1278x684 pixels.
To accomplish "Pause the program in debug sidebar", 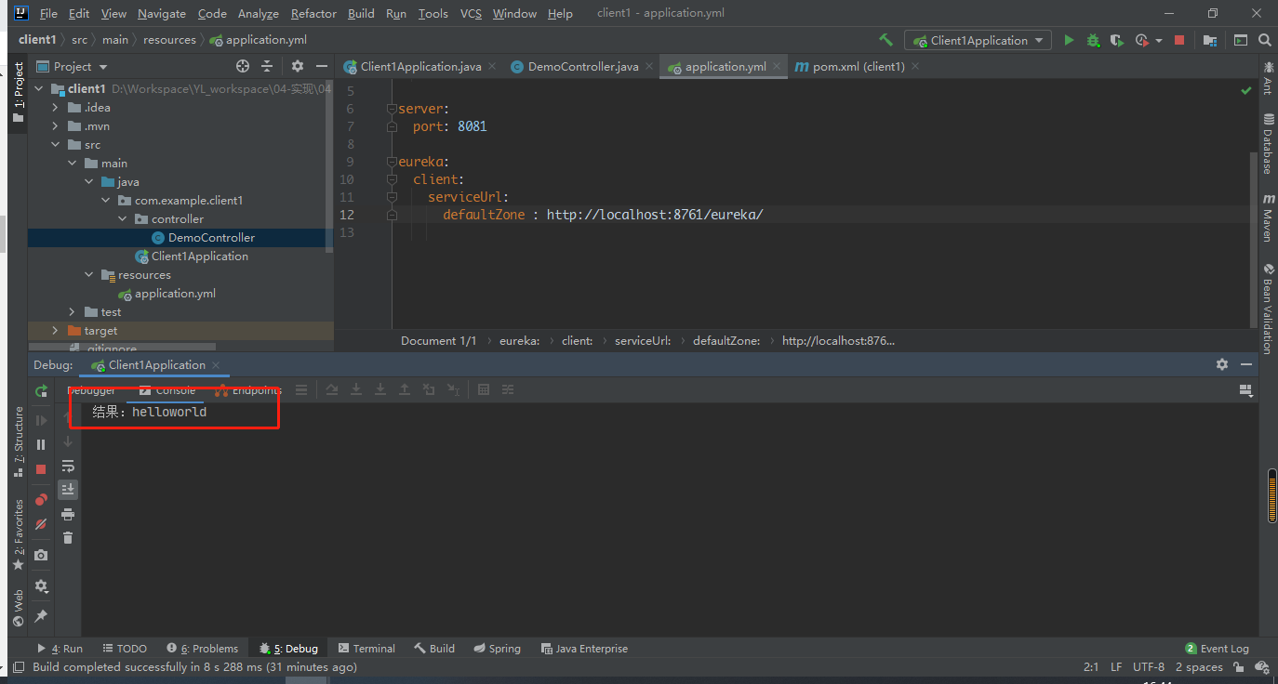I will click(41, 445).
